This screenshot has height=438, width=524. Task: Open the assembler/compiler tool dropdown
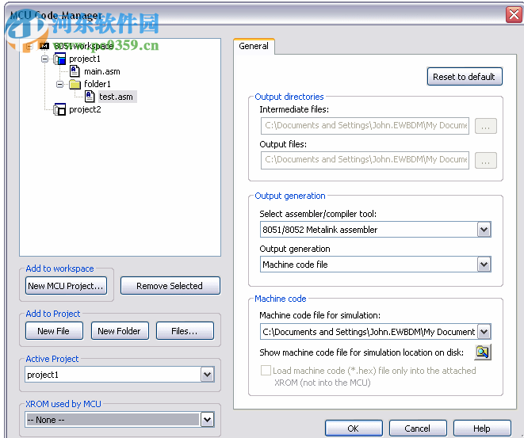[x=484, y=230]
